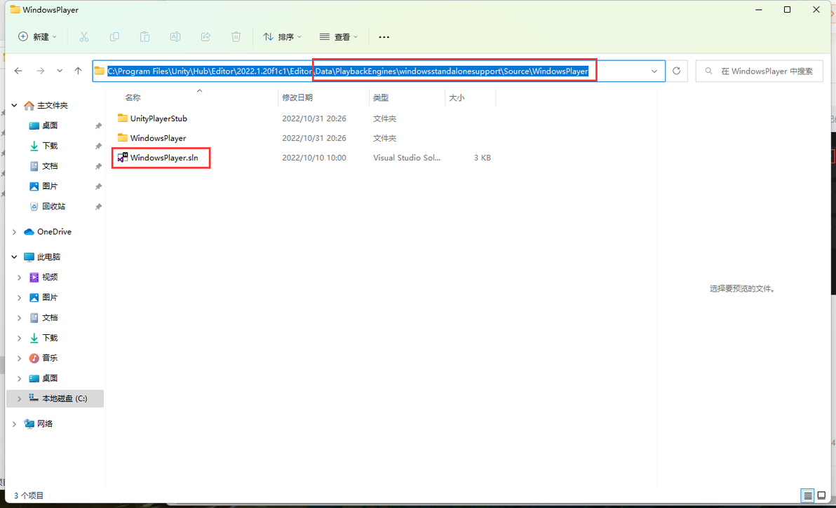Image resolution: width=836 pixels, height=508 pixels.
Task: Click the 在 WindowsPlayer 中搜索 search box
Action: (x=760, y=71)
